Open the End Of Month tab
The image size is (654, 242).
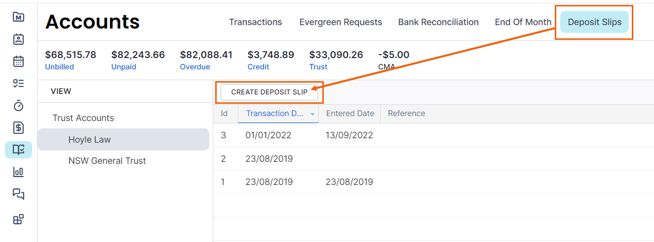coord(523,22)
